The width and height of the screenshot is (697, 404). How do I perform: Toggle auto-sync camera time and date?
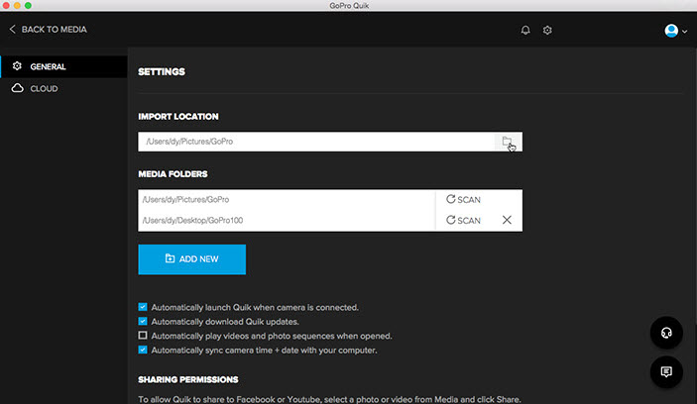[x=144, y=350]
